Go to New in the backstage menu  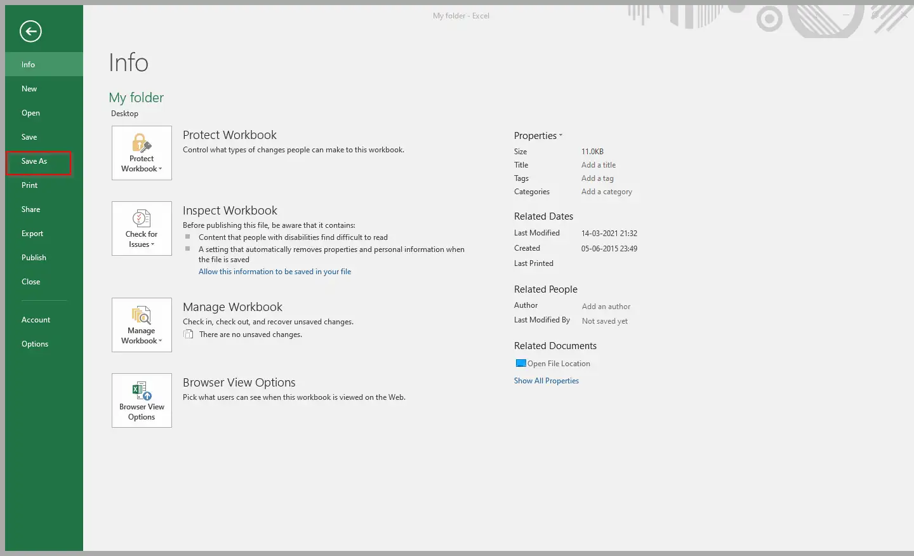click(x=44, y=88)
